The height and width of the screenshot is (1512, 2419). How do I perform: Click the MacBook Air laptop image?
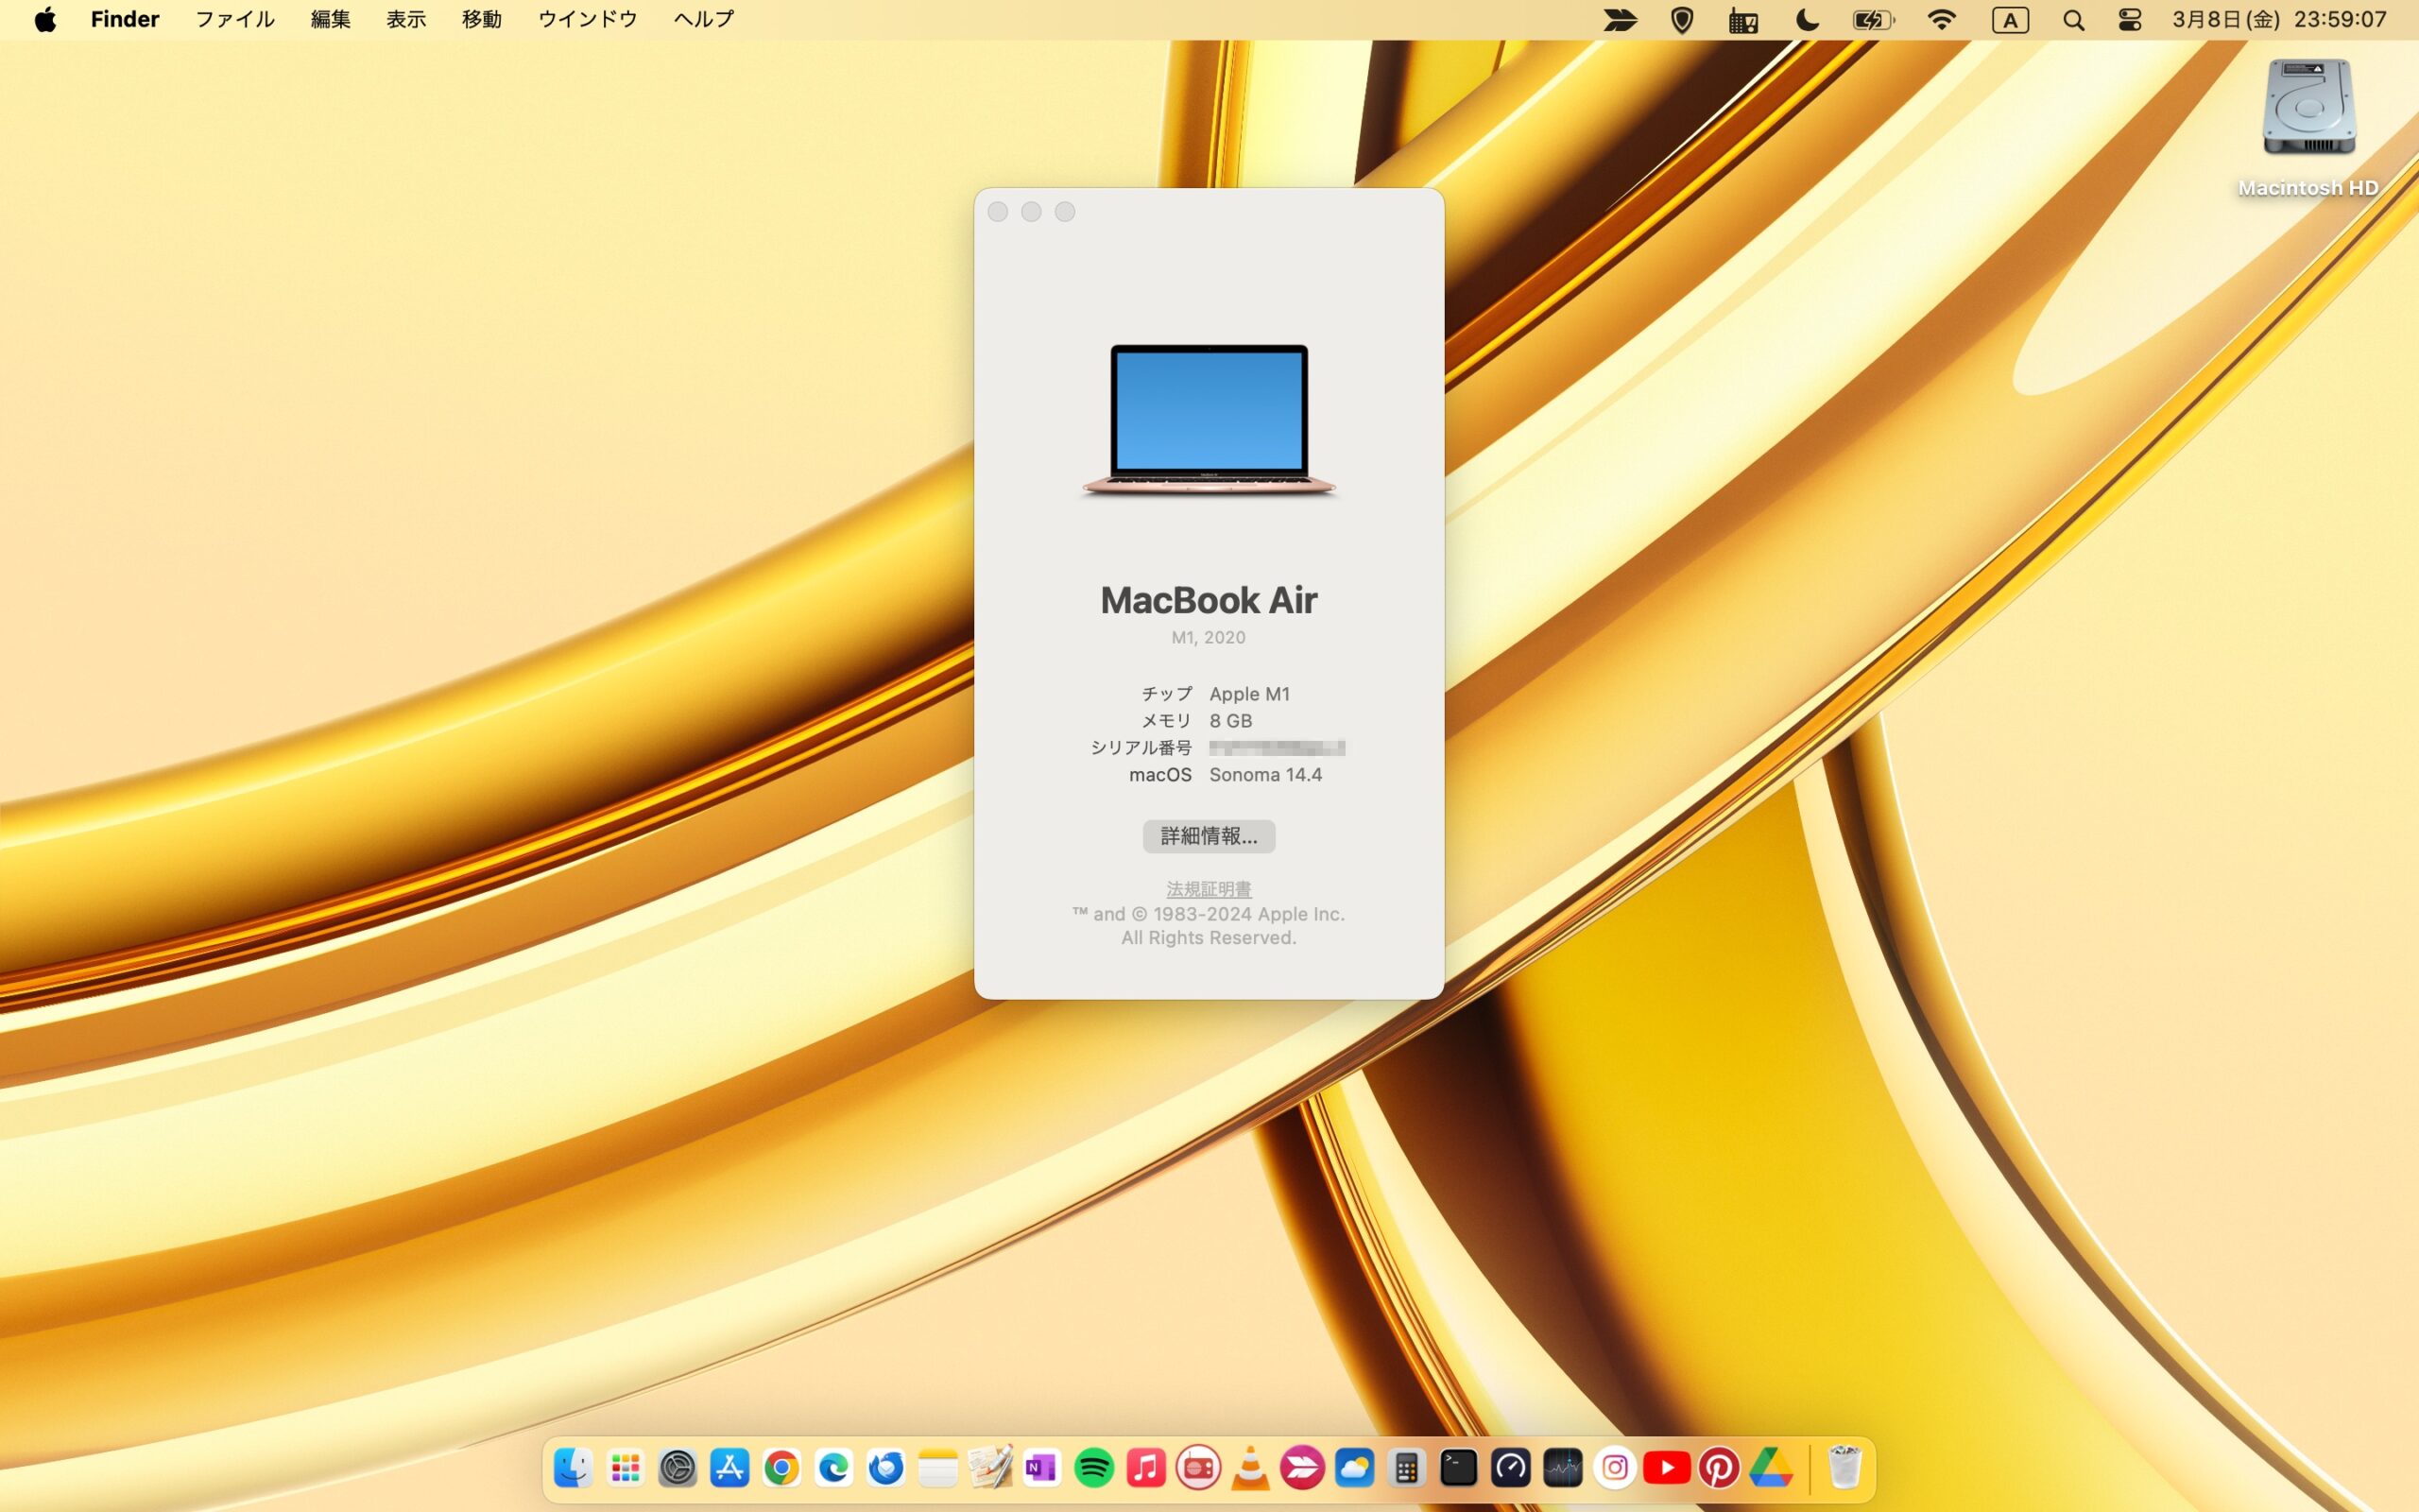click(1209, 420)
